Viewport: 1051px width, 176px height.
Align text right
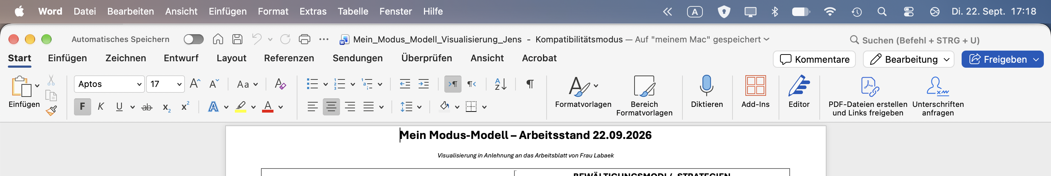click(x=350, y=107)
